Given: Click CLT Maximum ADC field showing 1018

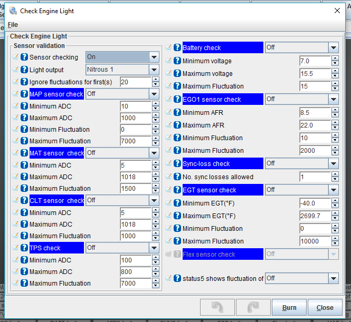Looking at the screenshot, I should (136, 224).
